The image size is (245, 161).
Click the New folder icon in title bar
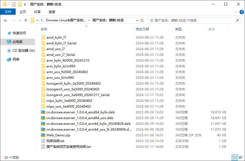click(x=20, y=4)
